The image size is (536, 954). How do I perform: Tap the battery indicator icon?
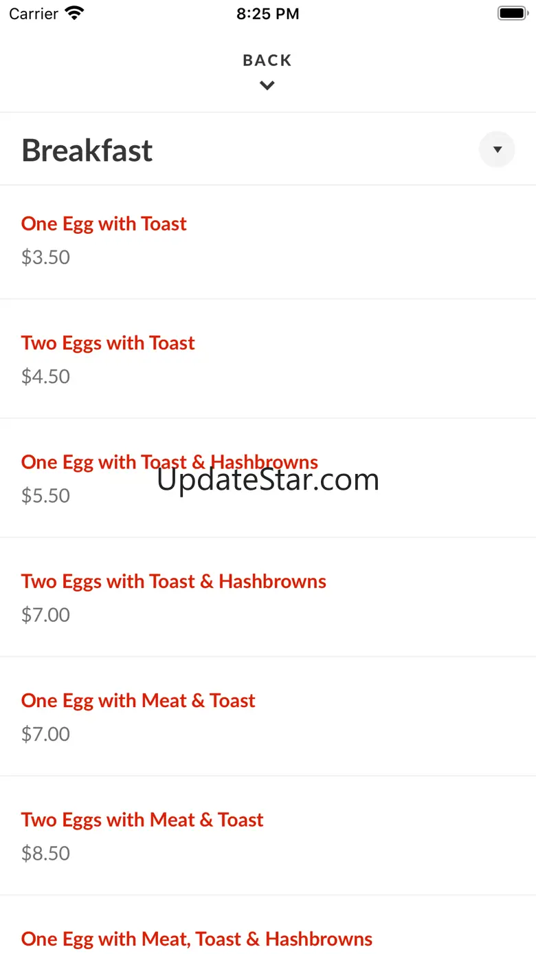512,13
